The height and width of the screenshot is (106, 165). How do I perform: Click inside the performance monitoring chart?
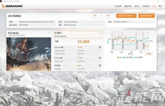tap(130, 41)
